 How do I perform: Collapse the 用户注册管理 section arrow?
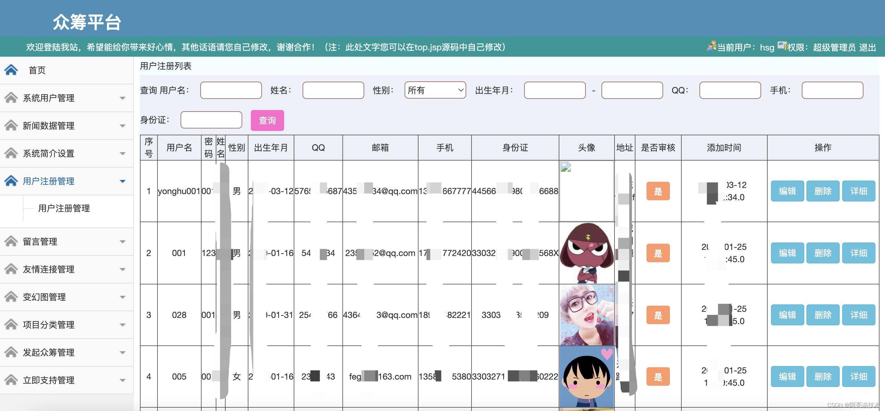[123, 181]
